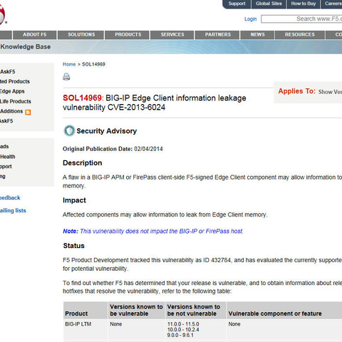Open the Additions sidebar link
The width and height of the screenshot is (342, 342).
pos(11,111)
